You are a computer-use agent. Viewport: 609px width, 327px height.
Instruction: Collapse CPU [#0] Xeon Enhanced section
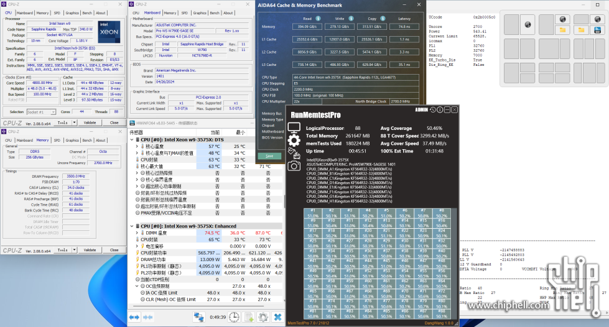click(132, 226)
